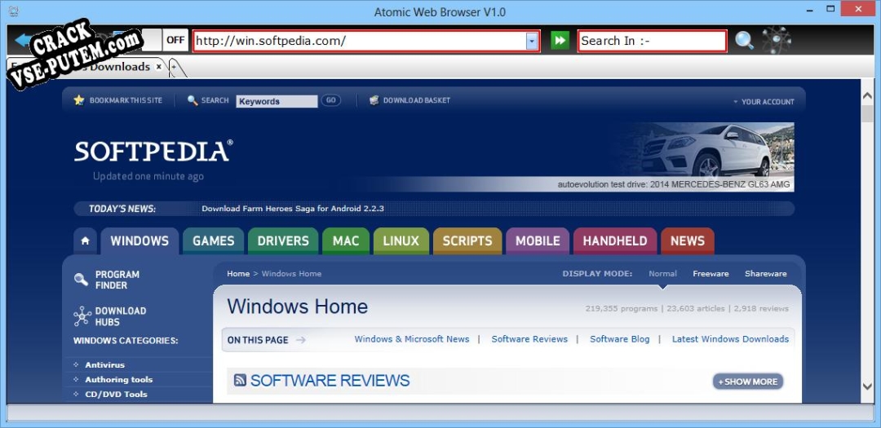Click the Softpedia home icon tab
The width and height of the screenshot is (881, 428).
point(85,241)
